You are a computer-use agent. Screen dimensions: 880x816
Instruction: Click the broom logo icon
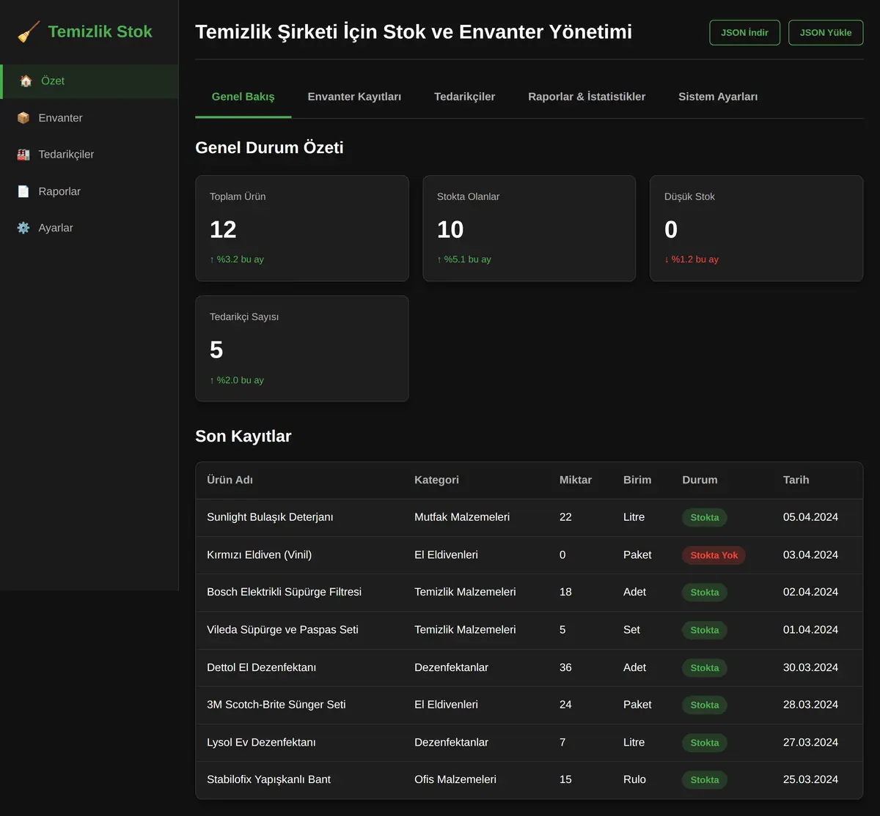coord(29,32)
